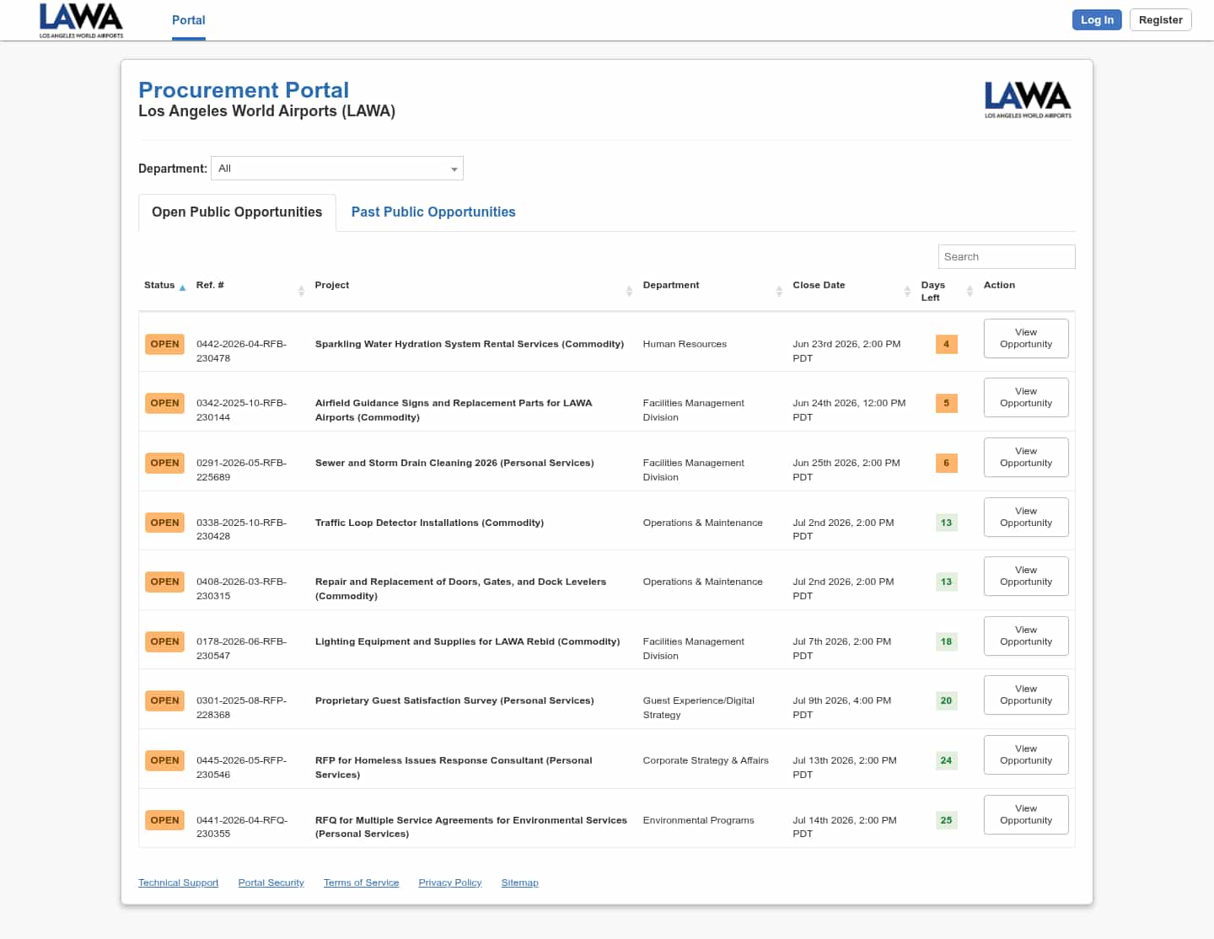Select reference number 0342-2025-10-RFB-230144
1214x939 pixels.
[x=242, y=410]
